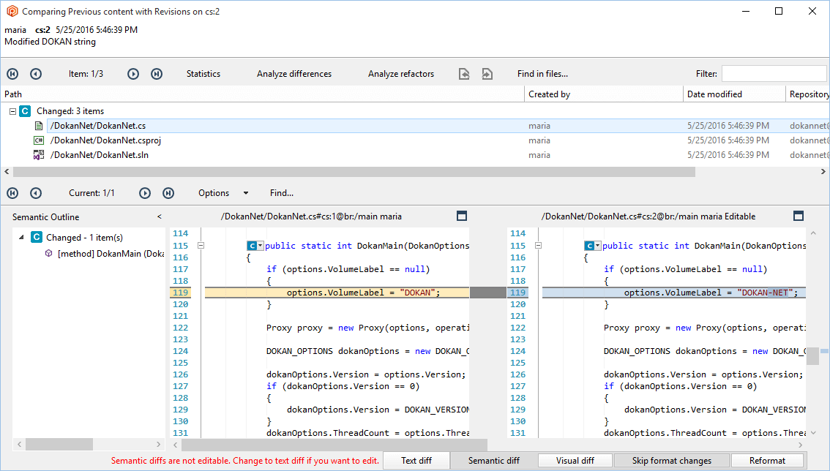830x471 pixels.
Task: Jump to last difference in diff viewer
Action: coord(168,193)
